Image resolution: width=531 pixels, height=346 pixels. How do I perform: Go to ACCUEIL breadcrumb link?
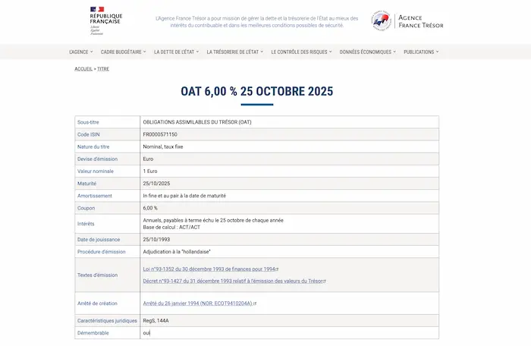(83, 69)
